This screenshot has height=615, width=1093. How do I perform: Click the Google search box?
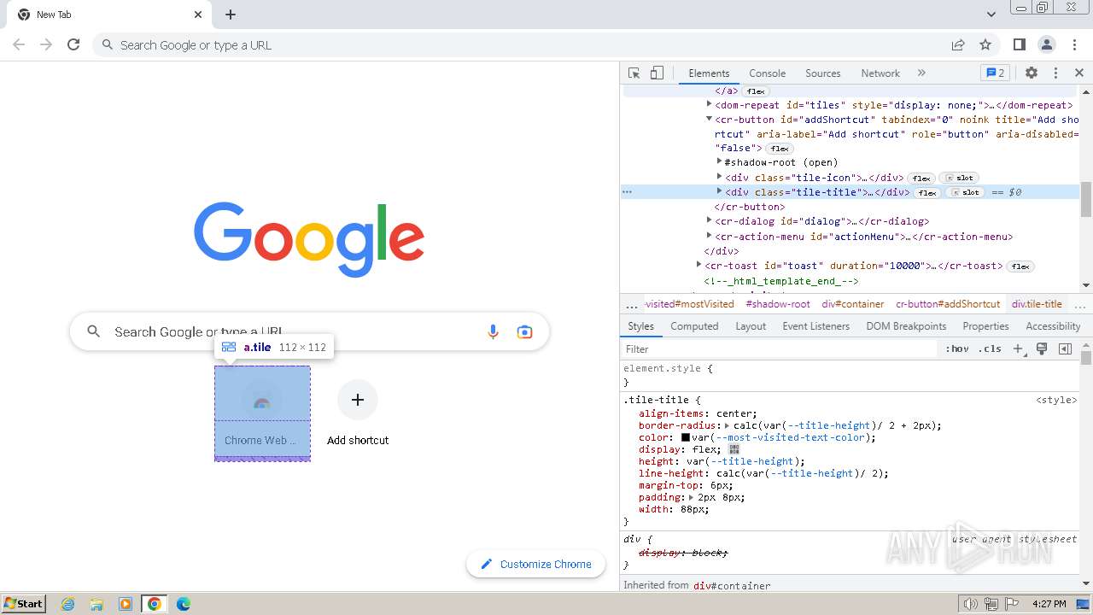(x=309, y=331)
